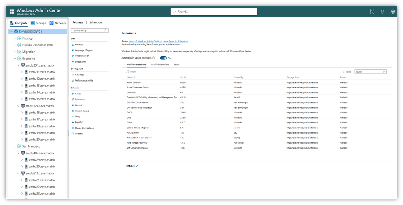
Task: Expand the Finance group
Action: tap(15, 38)
